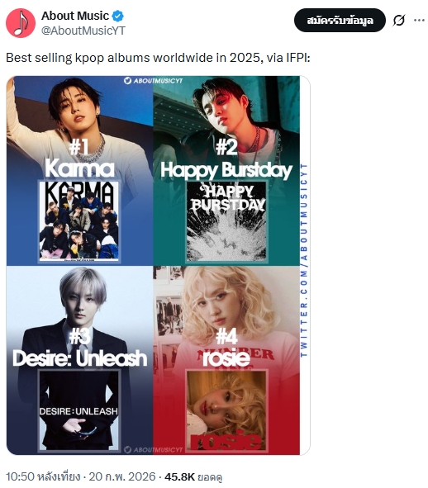
Task: Open the Grok slash-circle icon
Action: 399,20
